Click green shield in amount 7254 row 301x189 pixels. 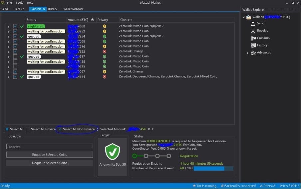pyautogui.click(x=105, y=36)
